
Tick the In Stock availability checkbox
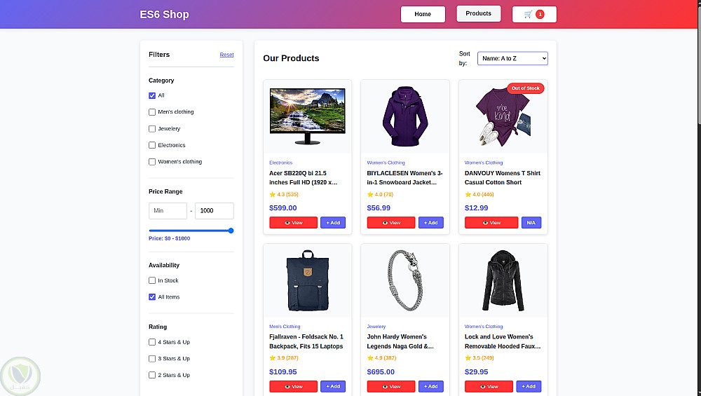tap(152, 280)
